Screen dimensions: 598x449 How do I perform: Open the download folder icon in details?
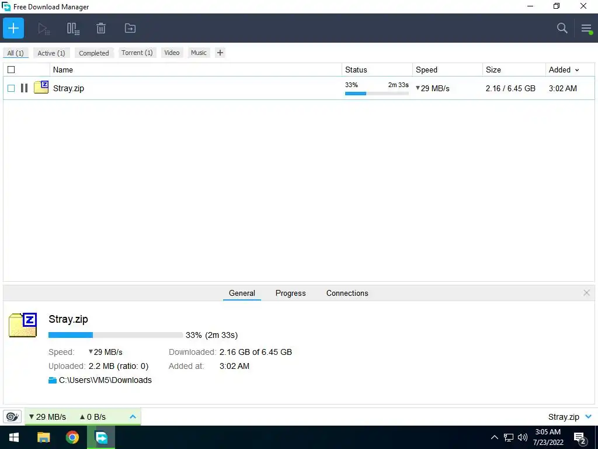pyautogui.click(x=52, y=380)
